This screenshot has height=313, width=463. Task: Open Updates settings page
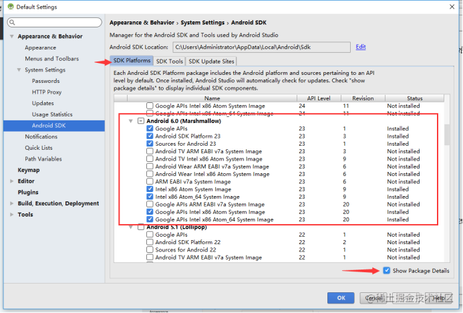(43, 103)
